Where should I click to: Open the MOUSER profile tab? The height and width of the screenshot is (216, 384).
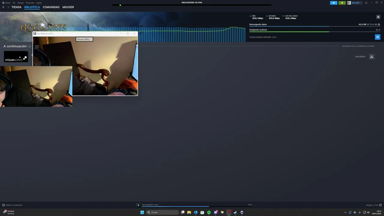68,7
